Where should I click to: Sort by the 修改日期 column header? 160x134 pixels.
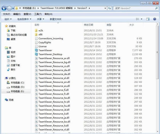pyautogui.click(x=89, y=25)
